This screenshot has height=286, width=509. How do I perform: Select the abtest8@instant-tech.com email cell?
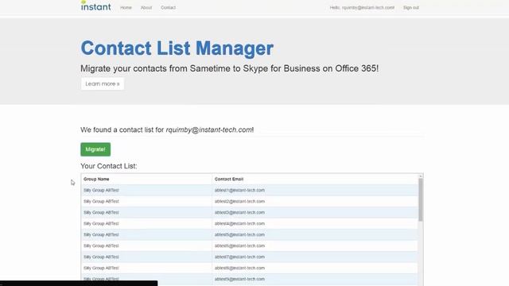pyautogui.click(x=315, y=268)
